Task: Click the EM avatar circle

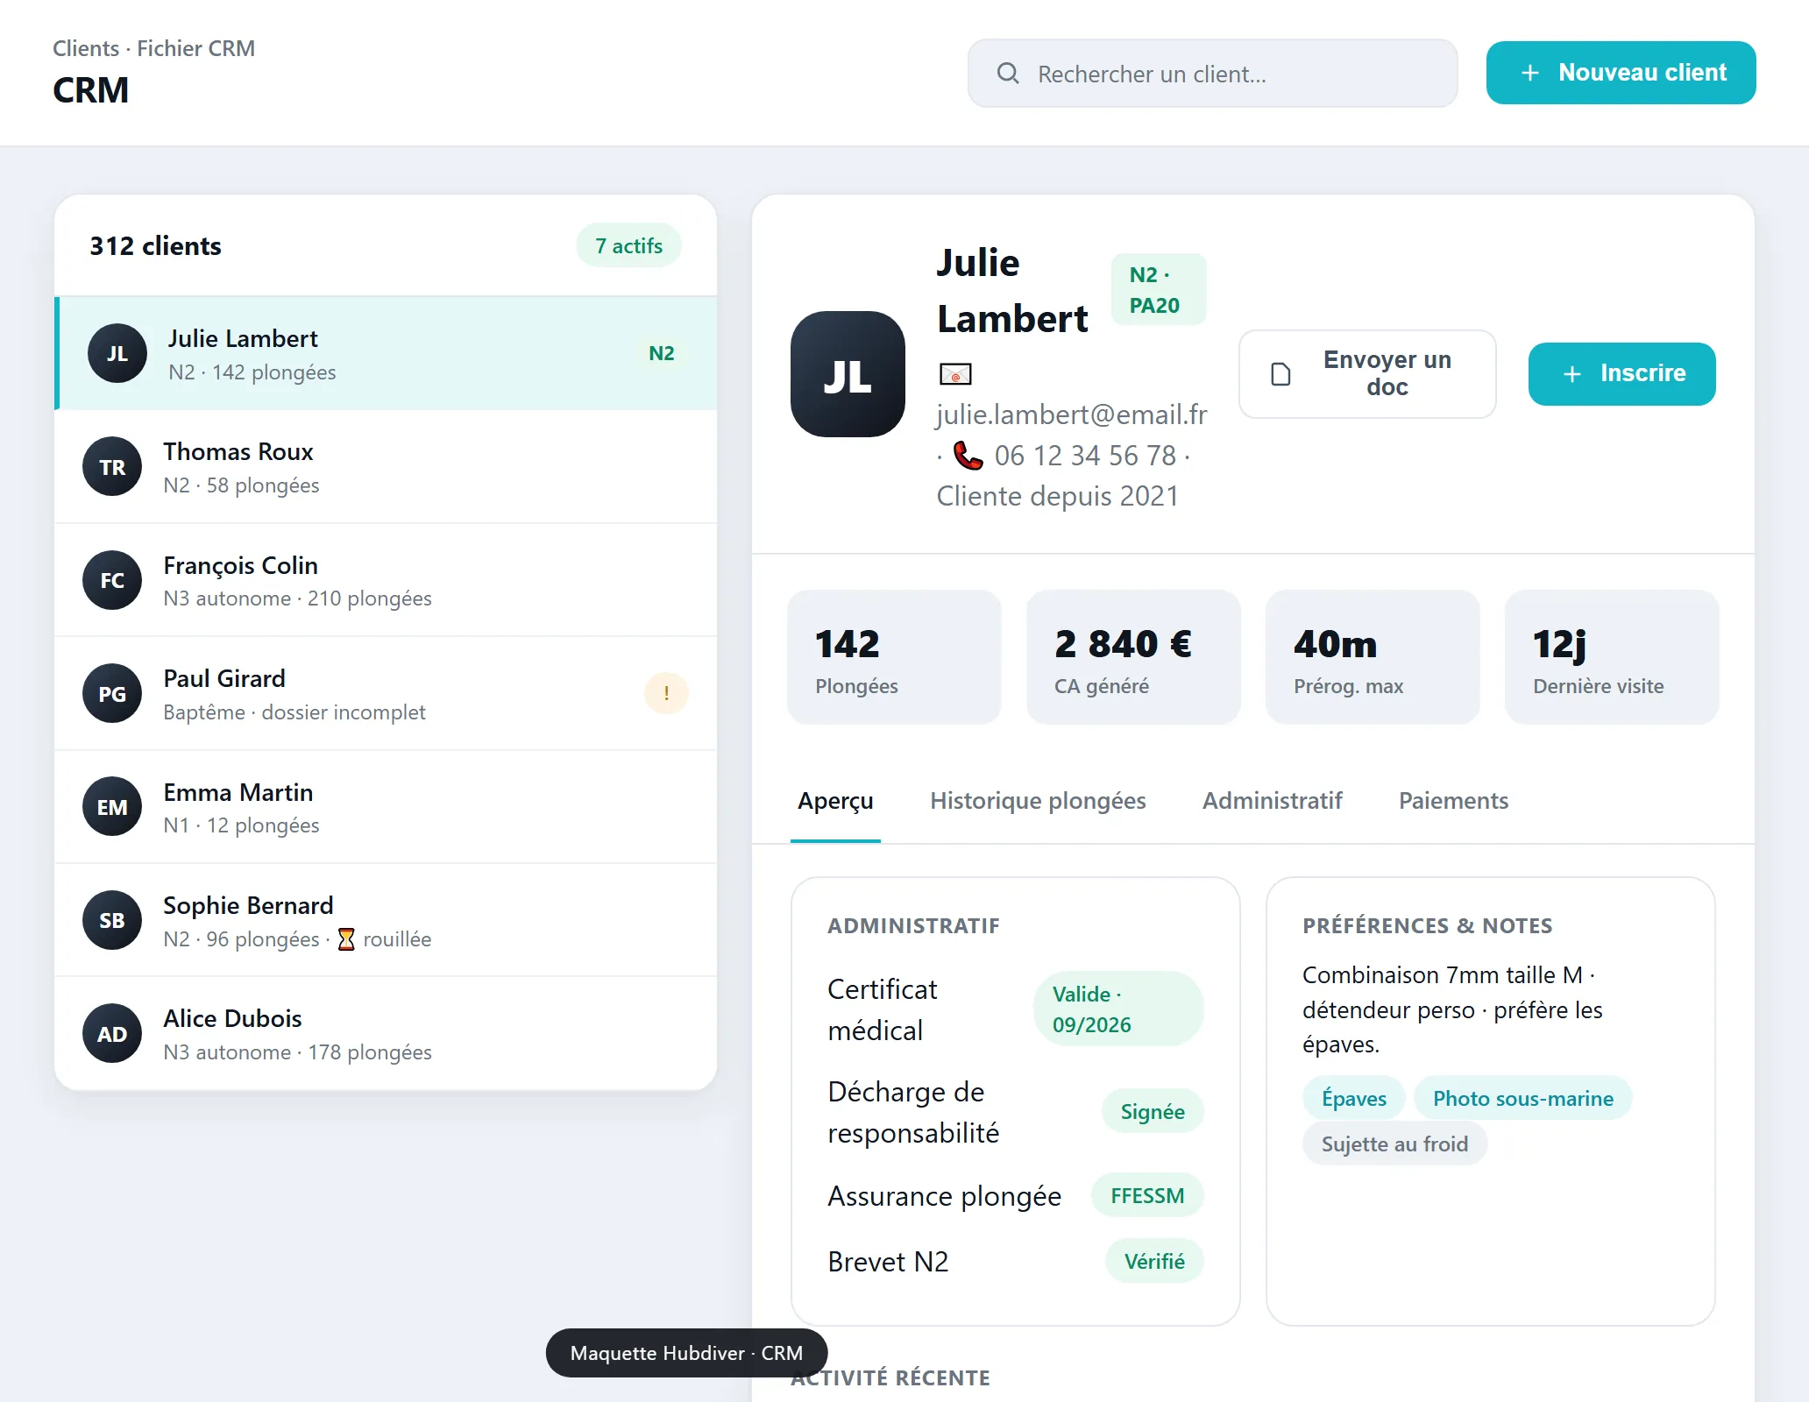Action: pyautogui.click(x=112, y=807)
